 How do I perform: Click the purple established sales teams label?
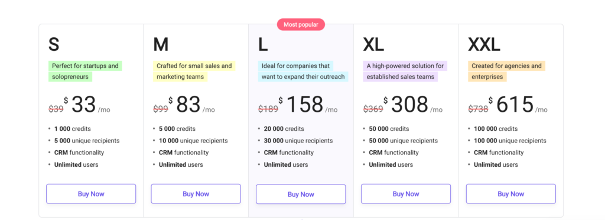click(405, 72)
